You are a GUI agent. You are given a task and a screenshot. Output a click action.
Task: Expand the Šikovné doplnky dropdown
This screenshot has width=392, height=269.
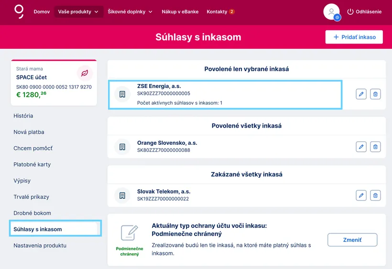(x=130, y=11)
